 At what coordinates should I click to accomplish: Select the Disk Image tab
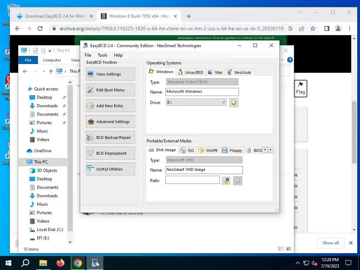click(x=162, y=150)
